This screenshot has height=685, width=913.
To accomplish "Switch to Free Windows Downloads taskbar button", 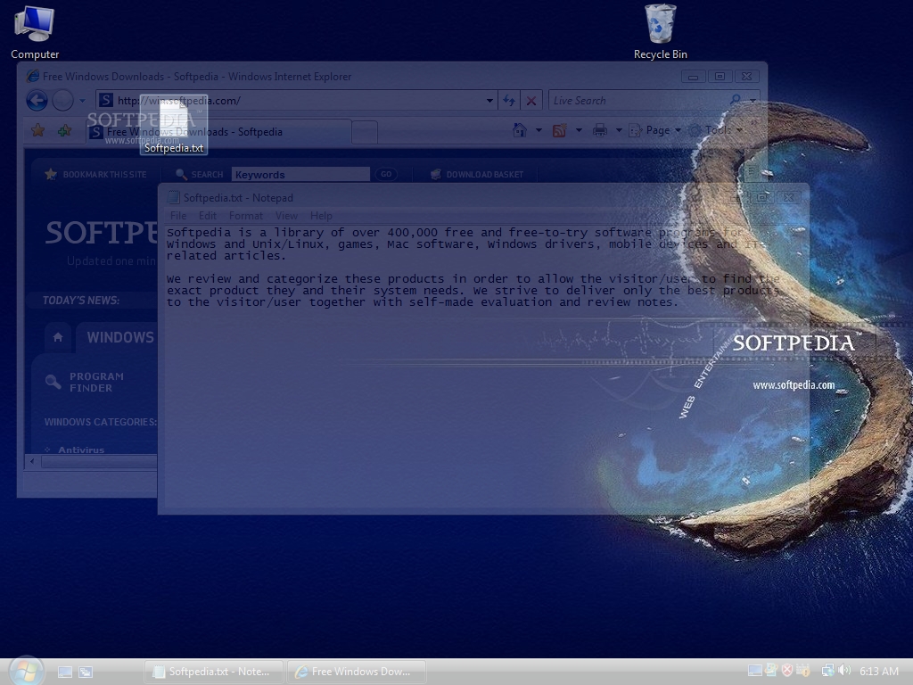I will tap(357, 672).
